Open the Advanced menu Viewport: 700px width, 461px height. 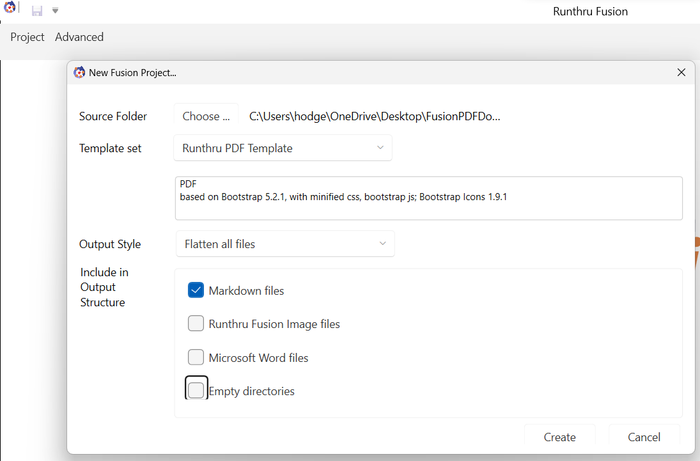[x=79, y=37]
